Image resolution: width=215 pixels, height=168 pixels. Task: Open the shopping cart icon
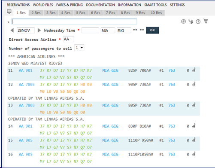tap(206, 21)
